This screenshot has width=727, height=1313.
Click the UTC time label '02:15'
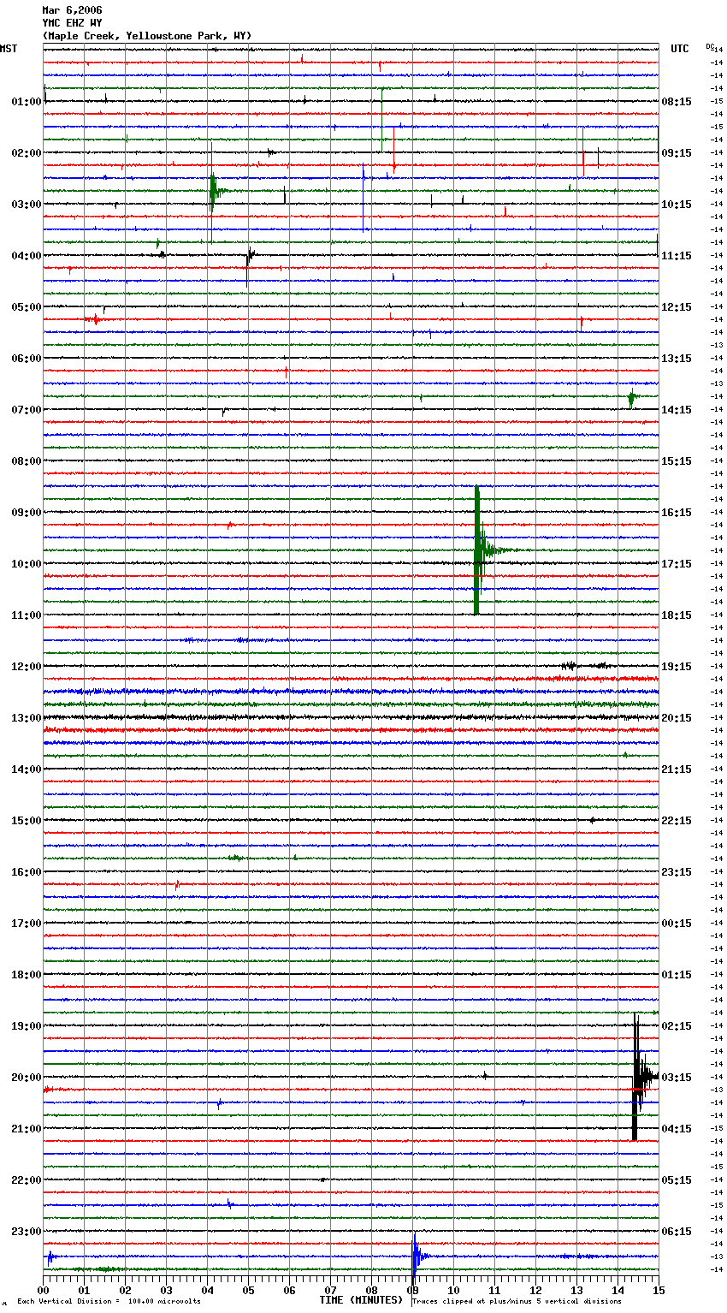(x=677, y=1026)
